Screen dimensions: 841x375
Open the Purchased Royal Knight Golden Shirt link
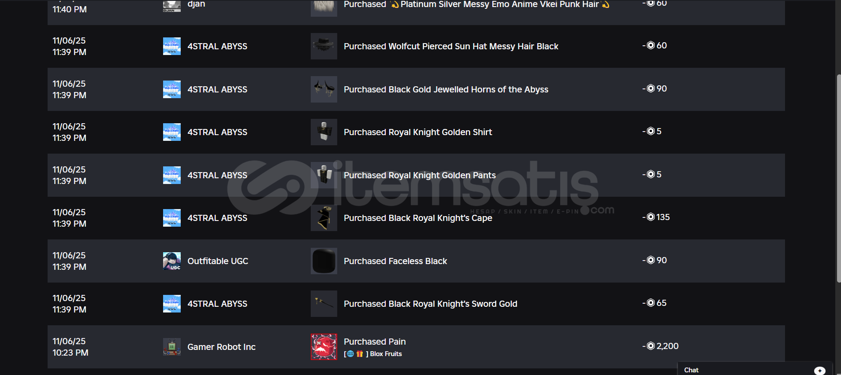click(x=418, y=132)
